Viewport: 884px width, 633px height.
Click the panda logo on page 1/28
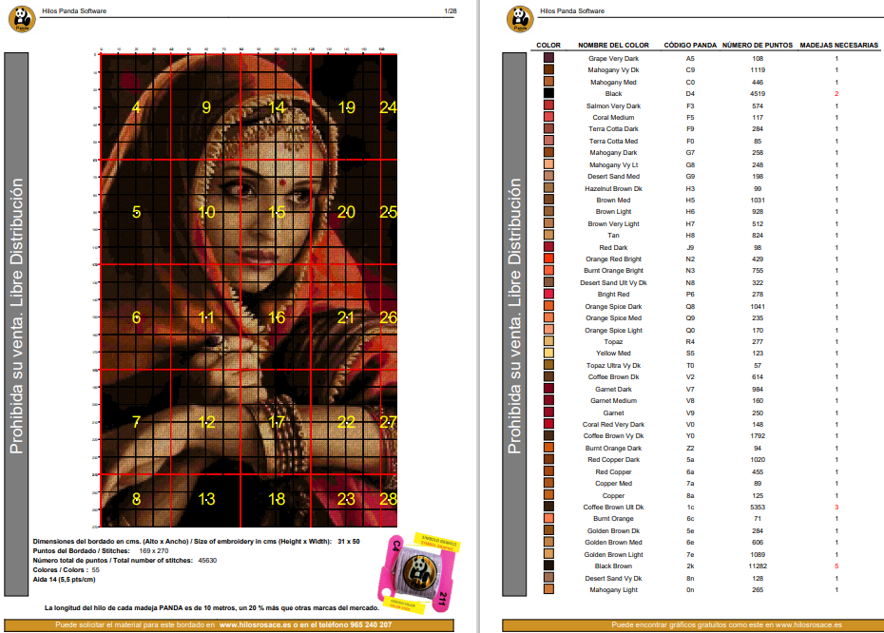coord(22,19)
